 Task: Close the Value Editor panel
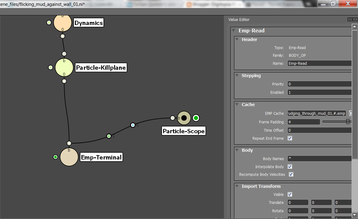355,19
